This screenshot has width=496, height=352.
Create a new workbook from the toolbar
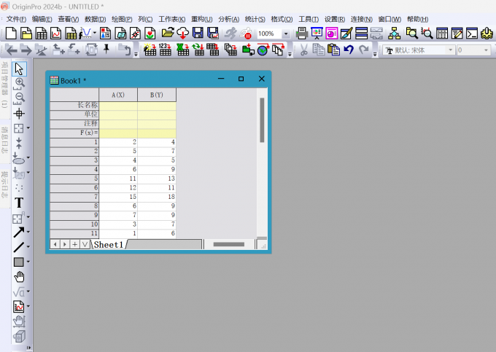pos(41,34)
